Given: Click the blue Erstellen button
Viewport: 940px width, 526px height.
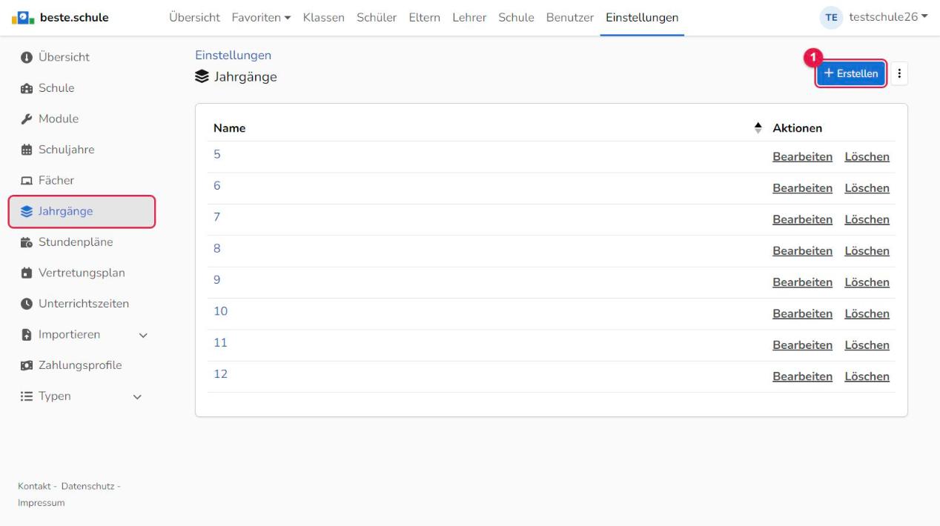Looking at the screenshot, I should (x=851, y=73).
